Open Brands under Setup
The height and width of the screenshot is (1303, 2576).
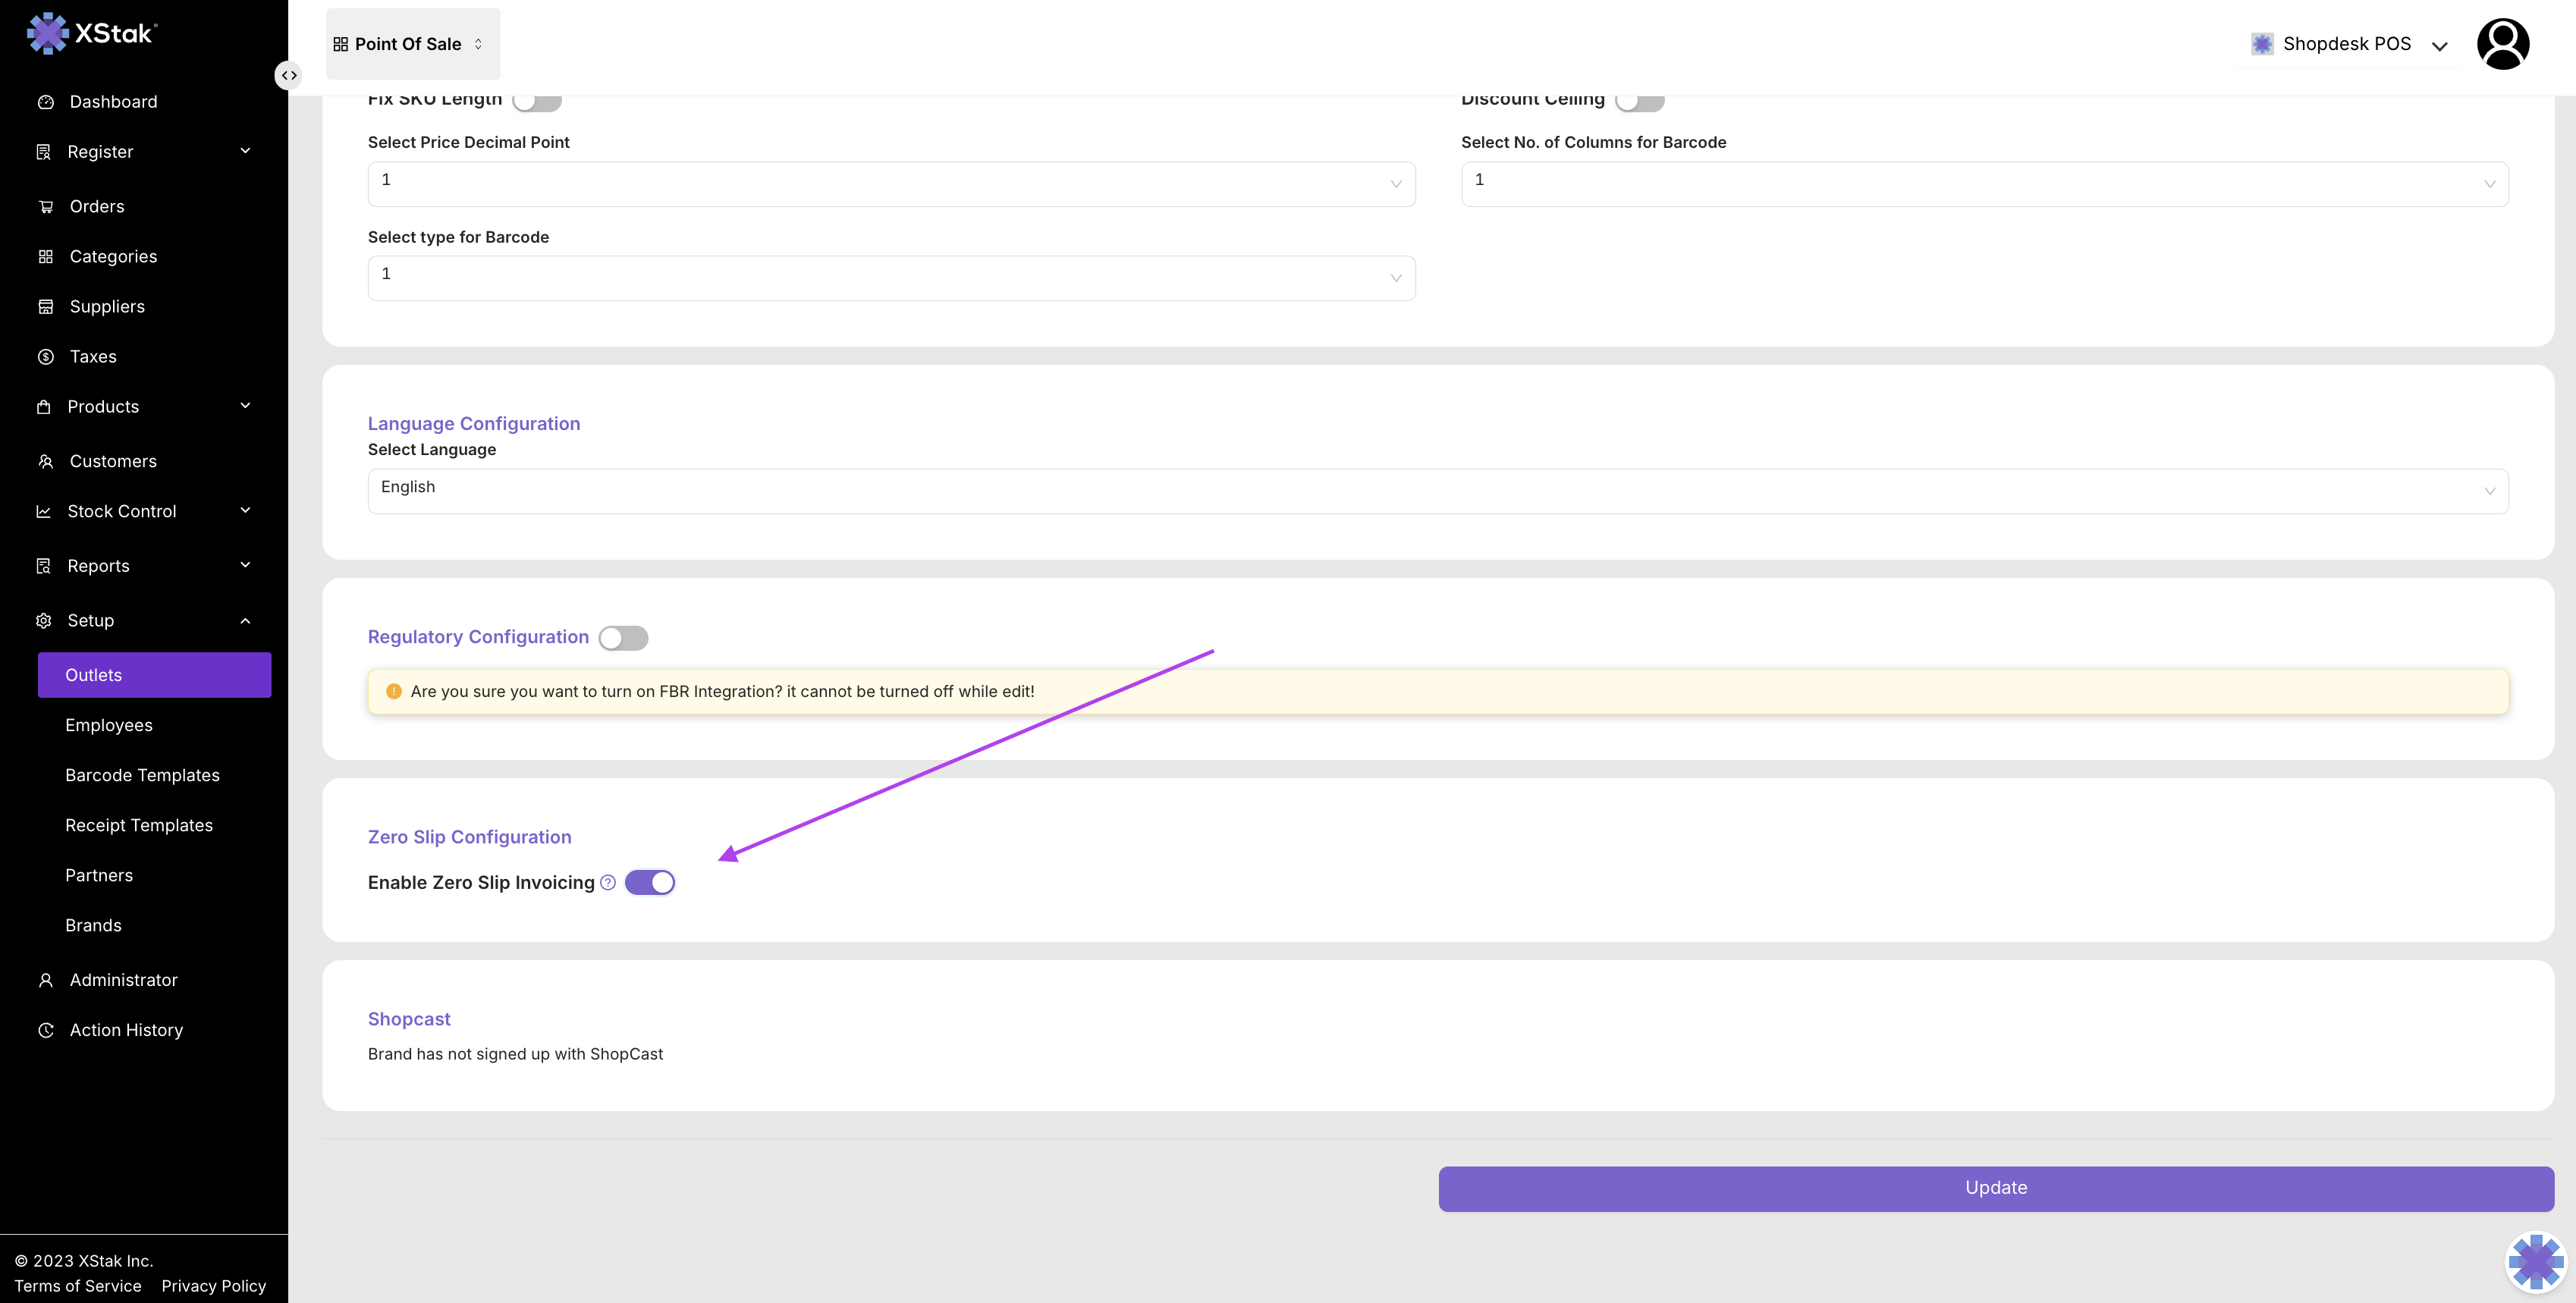(93, 925)
